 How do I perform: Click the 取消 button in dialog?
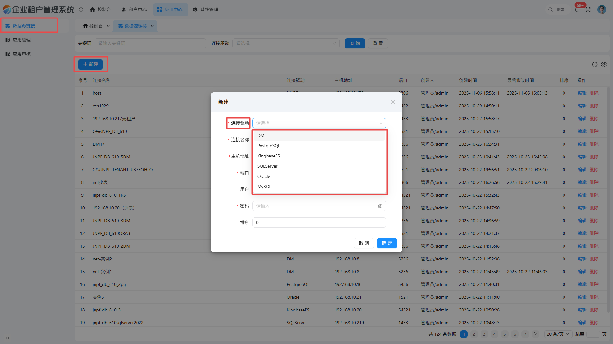click(x=364, y=243)
